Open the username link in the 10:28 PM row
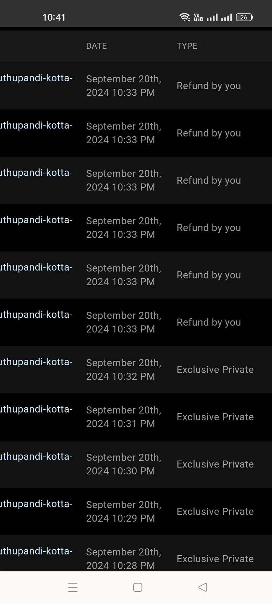This screenshot has height=604, width=272. tap(36, 551)
